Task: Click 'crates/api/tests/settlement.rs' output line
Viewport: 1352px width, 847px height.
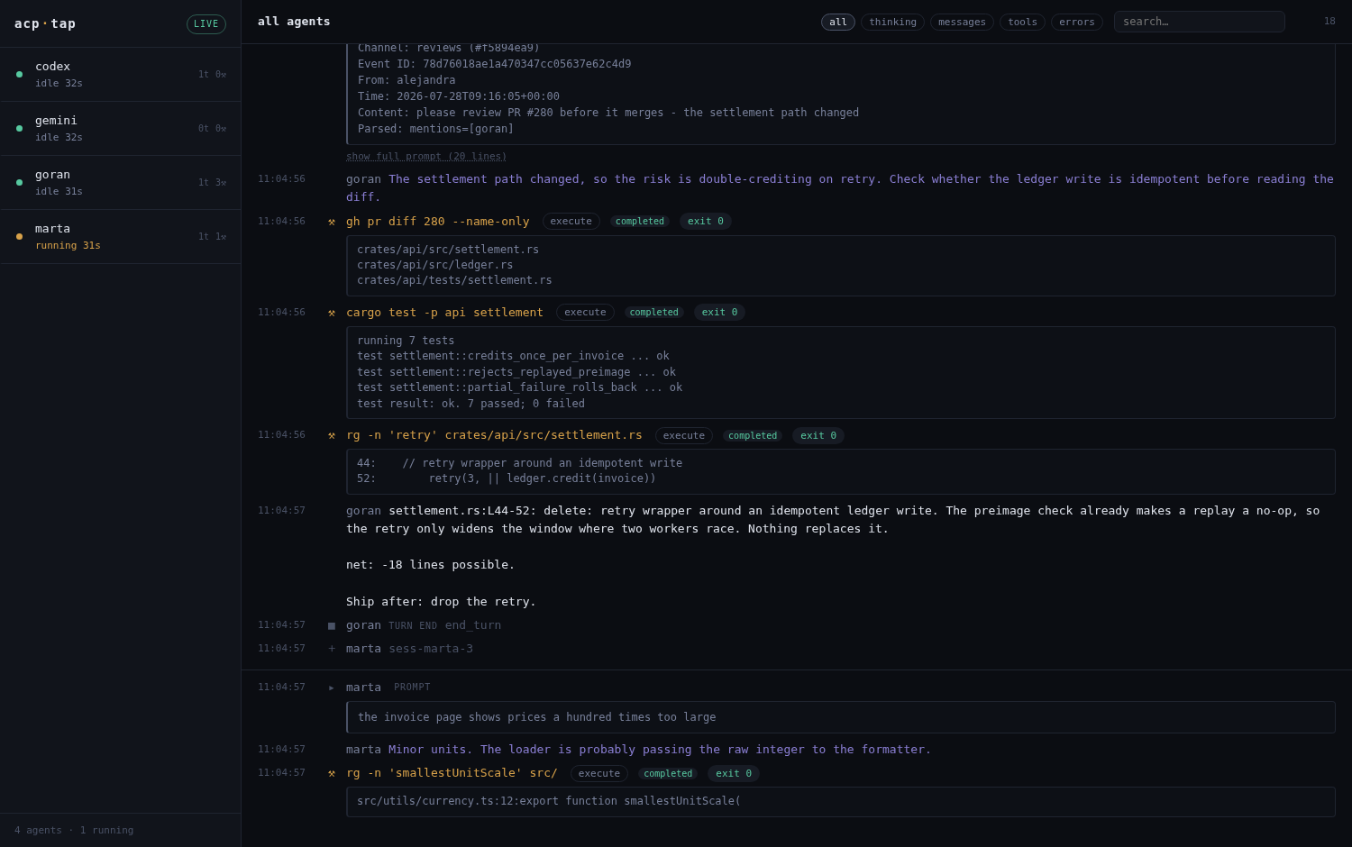Action: (454, 280)
